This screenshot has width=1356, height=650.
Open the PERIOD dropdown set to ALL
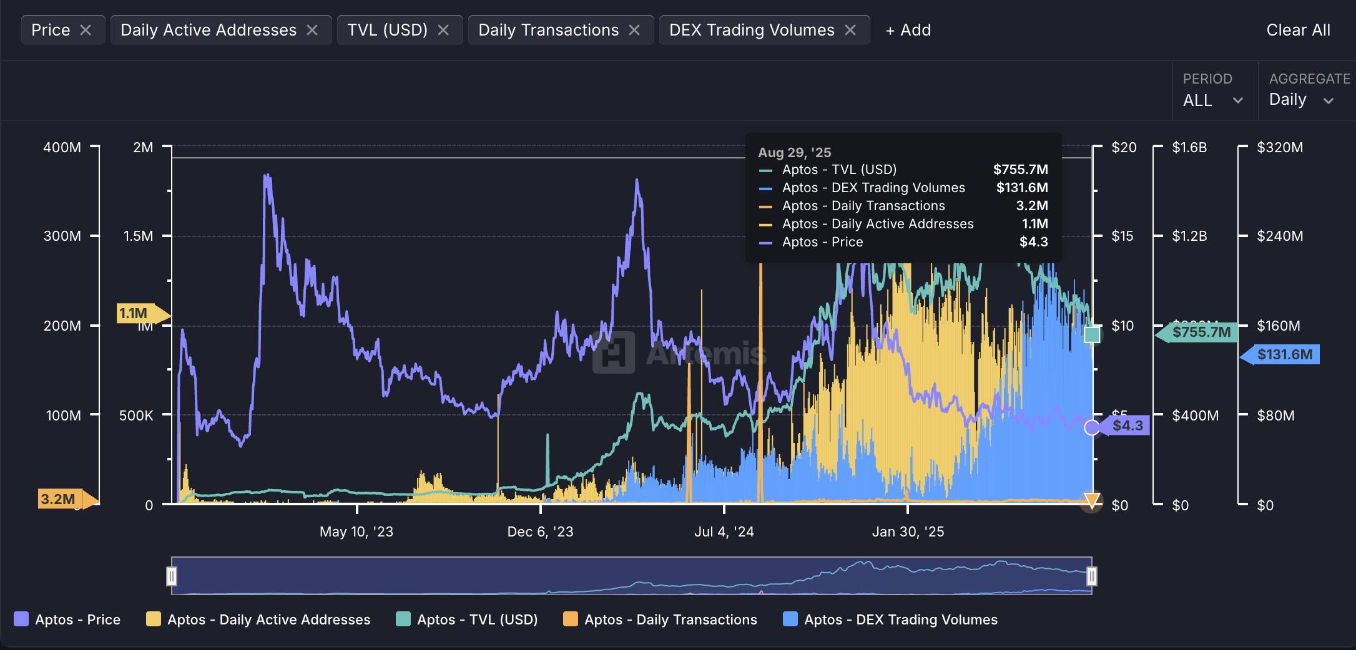coord(1214,100)
